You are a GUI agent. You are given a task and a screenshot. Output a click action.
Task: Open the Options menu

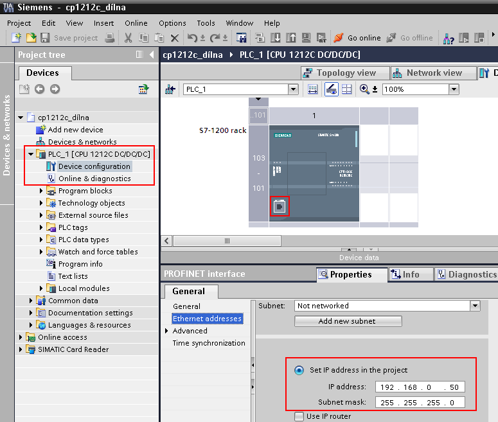pyautogui.click(x=172, y=23)
